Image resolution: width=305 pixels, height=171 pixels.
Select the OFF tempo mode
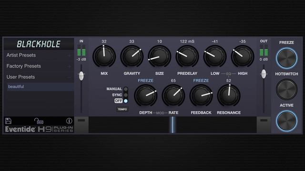coord(126,101)
